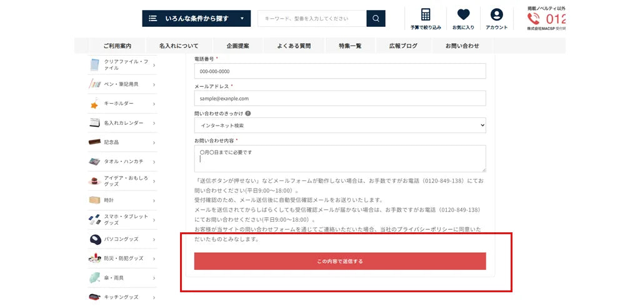Viewport: 640px width, 306px height.
Task: Open the account person icon
Action: click(496, 15)
